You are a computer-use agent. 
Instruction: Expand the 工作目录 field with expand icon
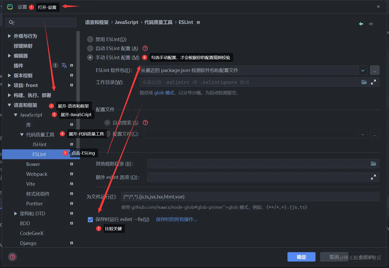[x=373, y=82]
